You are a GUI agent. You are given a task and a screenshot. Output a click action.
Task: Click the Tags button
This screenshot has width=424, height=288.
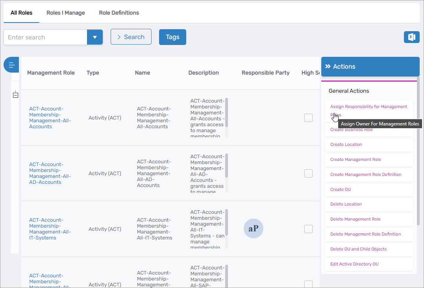pos(172,37)
